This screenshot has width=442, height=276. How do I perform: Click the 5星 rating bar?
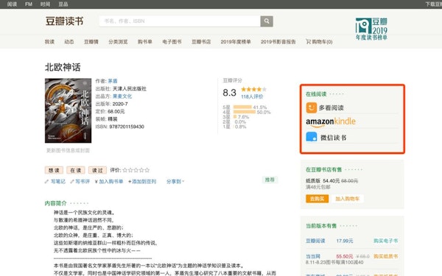(x=242, y=107)
